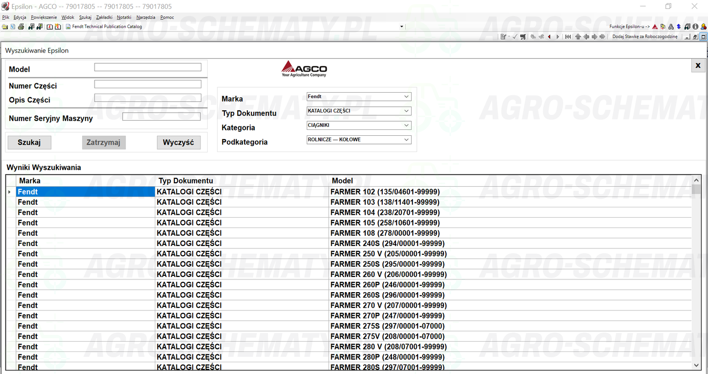Click the first binoculars search icon
Screen dimensions: 708x374
[31, 26]
